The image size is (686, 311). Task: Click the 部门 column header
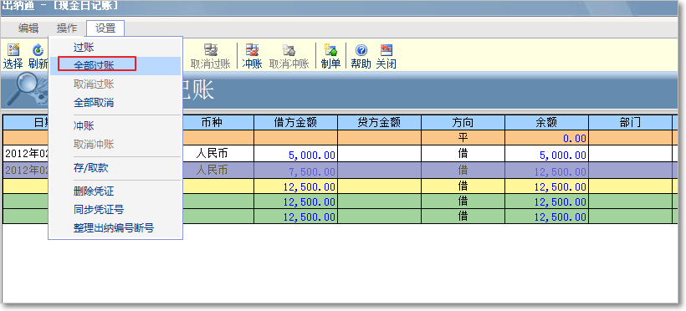631,122
